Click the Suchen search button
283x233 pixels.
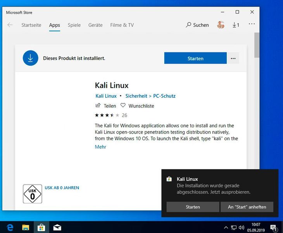pos(197,25)
